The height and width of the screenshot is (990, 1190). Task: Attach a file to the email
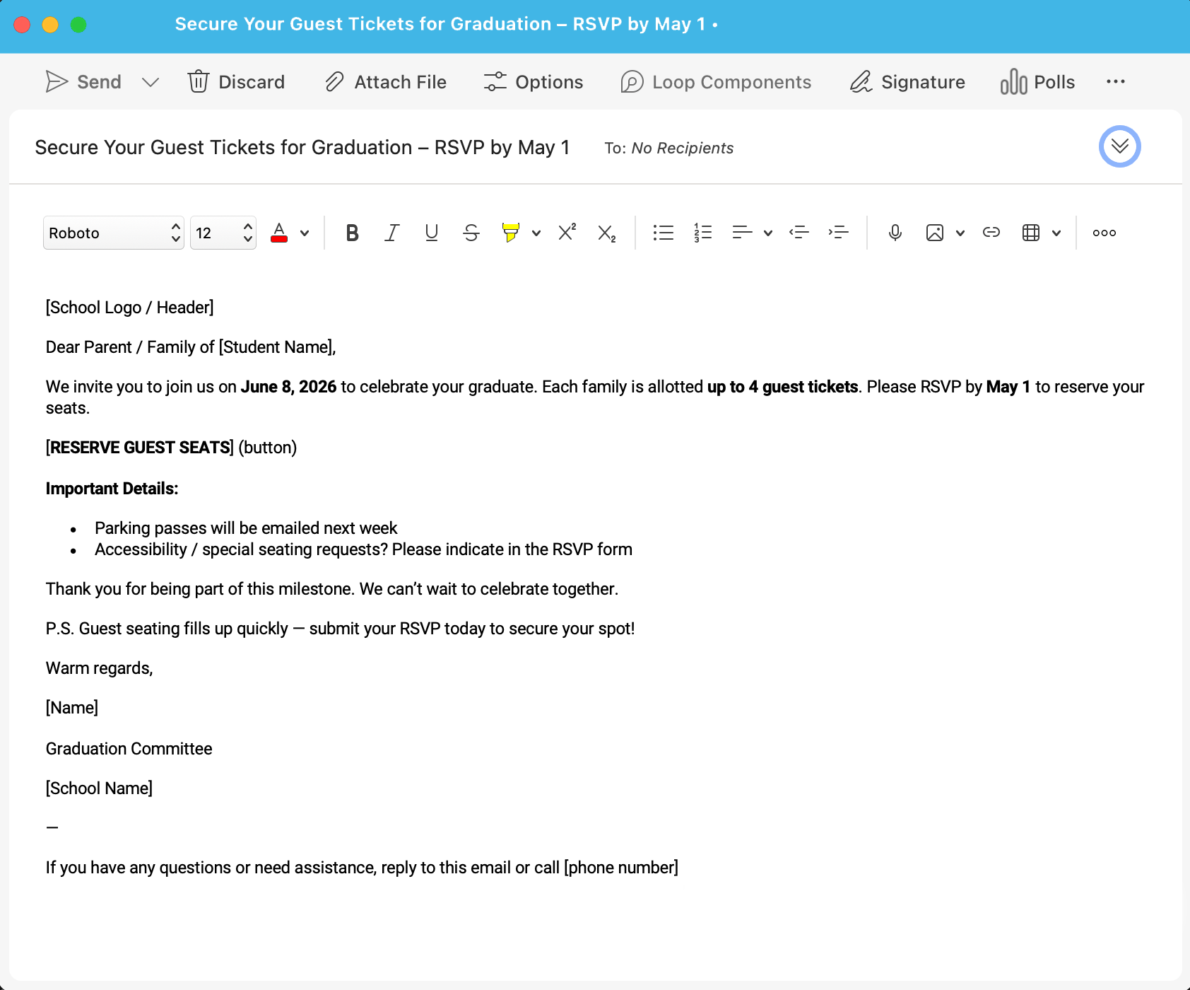386,82
